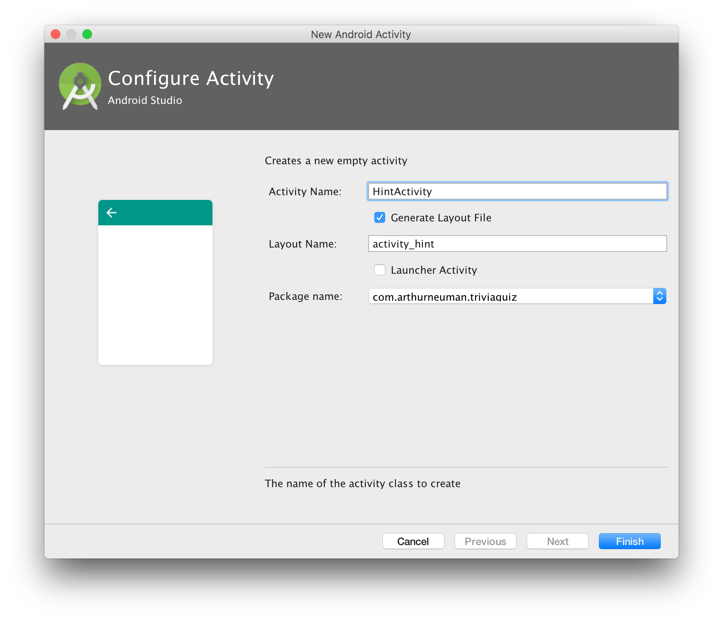The width and height of the screenshot is (723, 622).
Task: Toggle the Generate Layout File checkbox
Action: point(380,217)
